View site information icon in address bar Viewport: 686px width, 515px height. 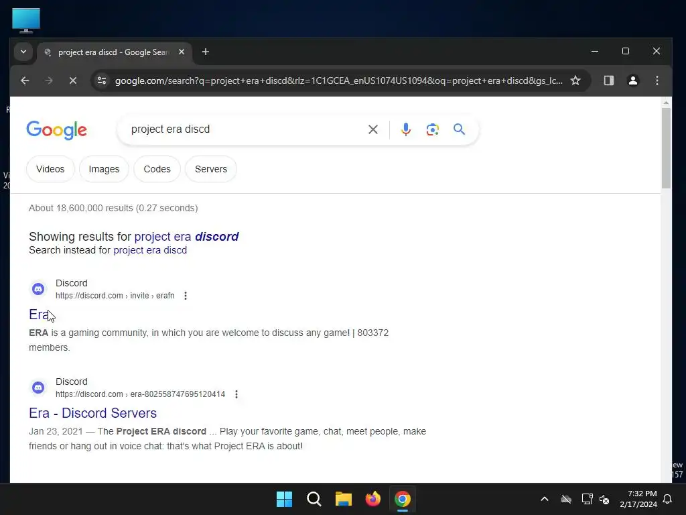coord(102,80)
